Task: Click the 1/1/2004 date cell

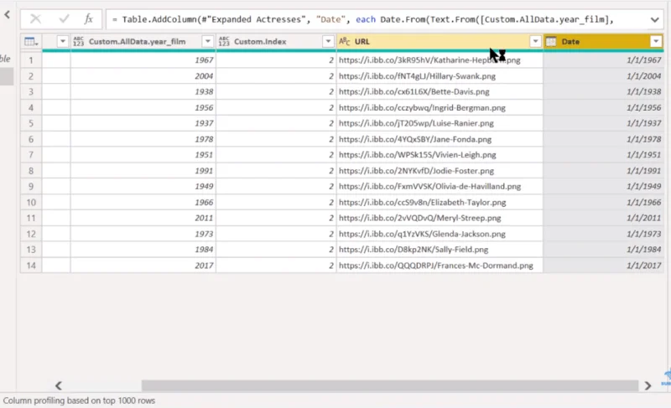Action: (603, 76)
